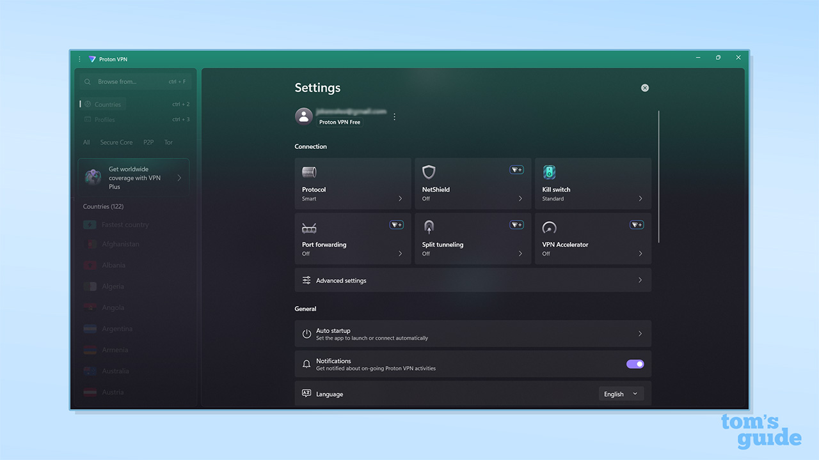Viewport: 819px width, 460px height.
Task: Expand the Auto startup row chevron
Action: [640, 333]
